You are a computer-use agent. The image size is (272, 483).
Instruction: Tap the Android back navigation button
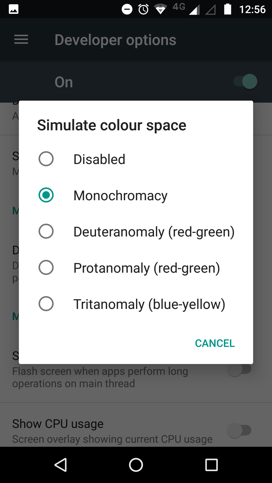click(x=61, y=465)
